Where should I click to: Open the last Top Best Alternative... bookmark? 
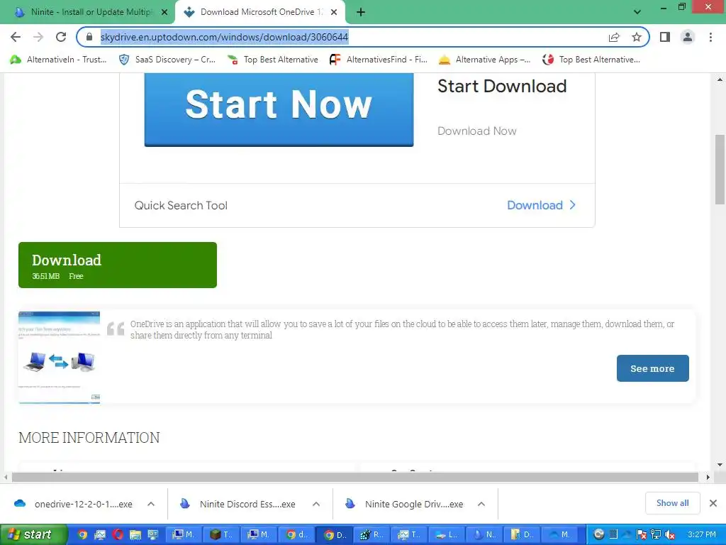click(591, 60)
